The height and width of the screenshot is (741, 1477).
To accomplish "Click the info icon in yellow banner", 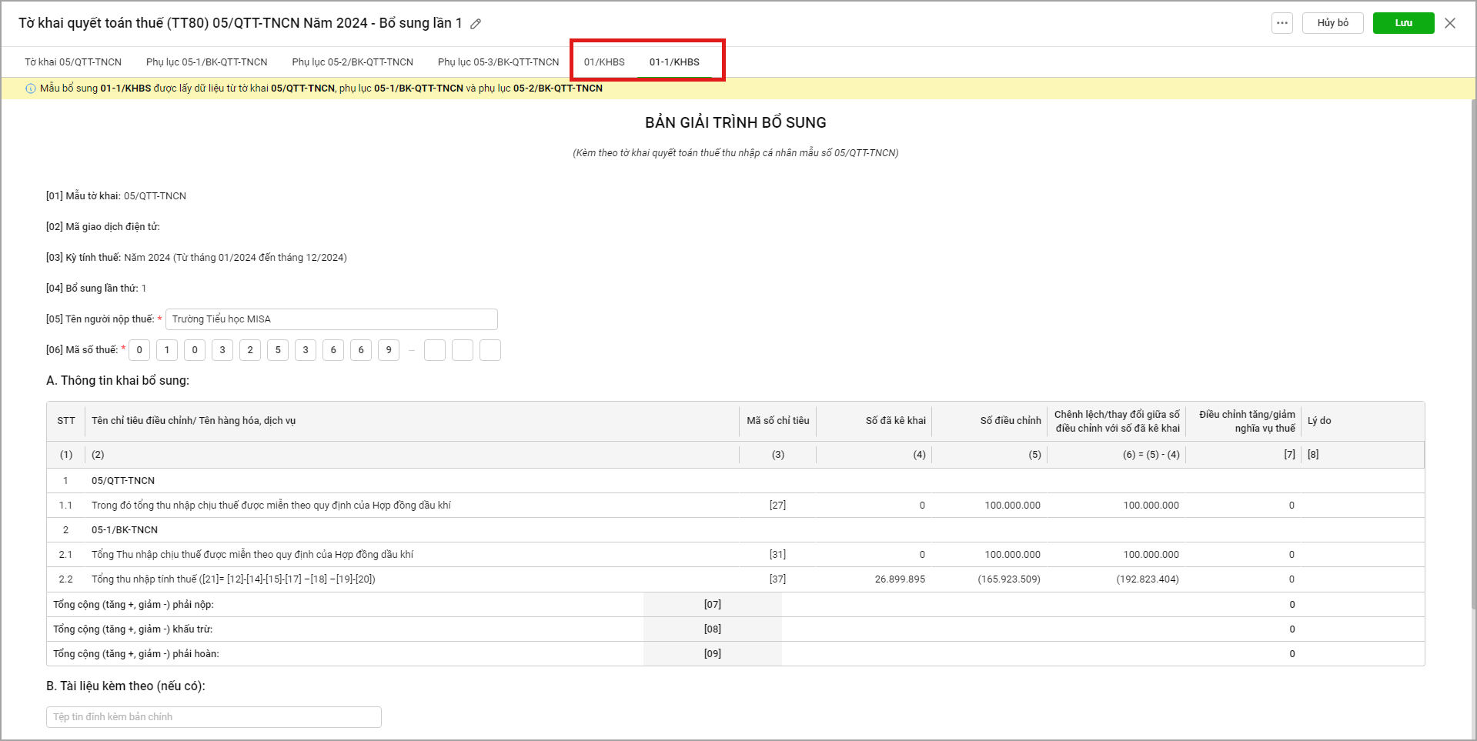I will pyautogui.click(x=31, y=88).
